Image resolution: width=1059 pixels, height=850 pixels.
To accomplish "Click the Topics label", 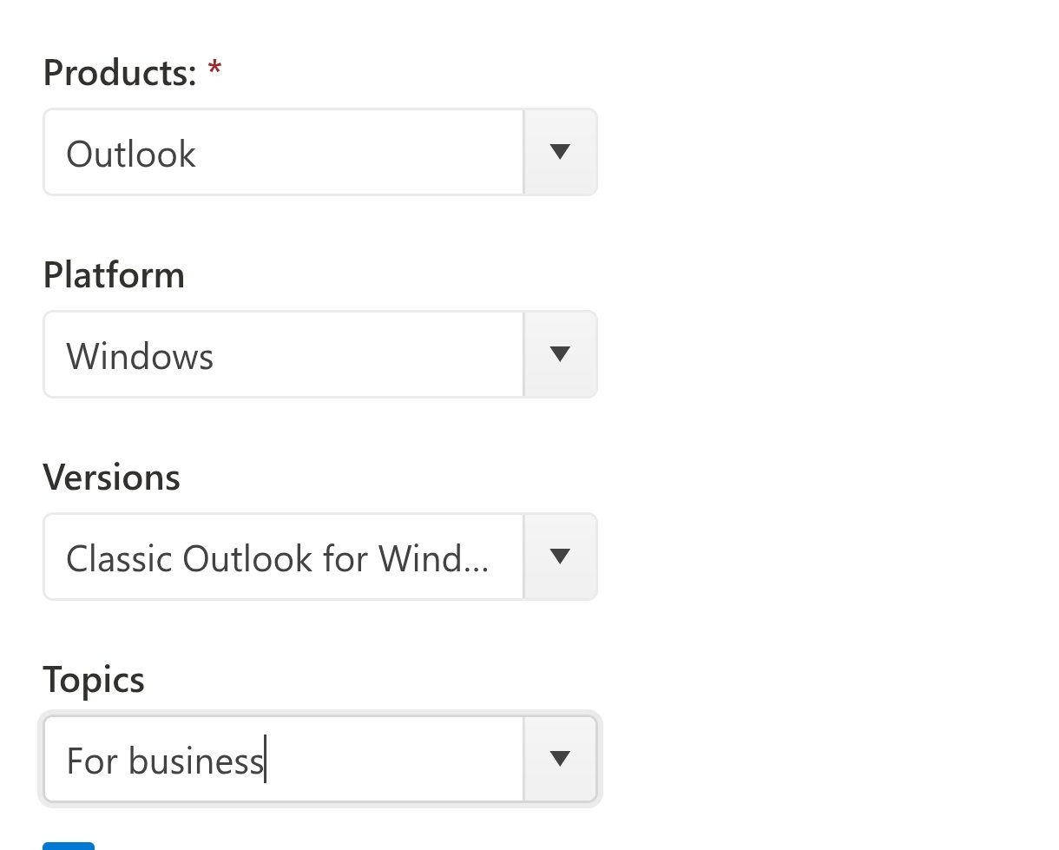I will [x=94, y=680].
